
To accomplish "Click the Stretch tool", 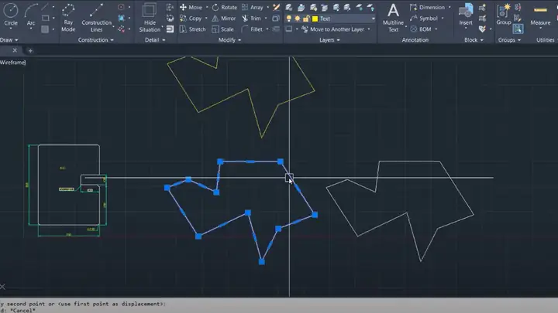I will click(192, 29).
